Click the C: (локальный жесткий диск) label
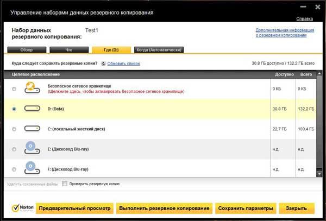The width and height of the screenshot is (326, 221). click(76, 129)
